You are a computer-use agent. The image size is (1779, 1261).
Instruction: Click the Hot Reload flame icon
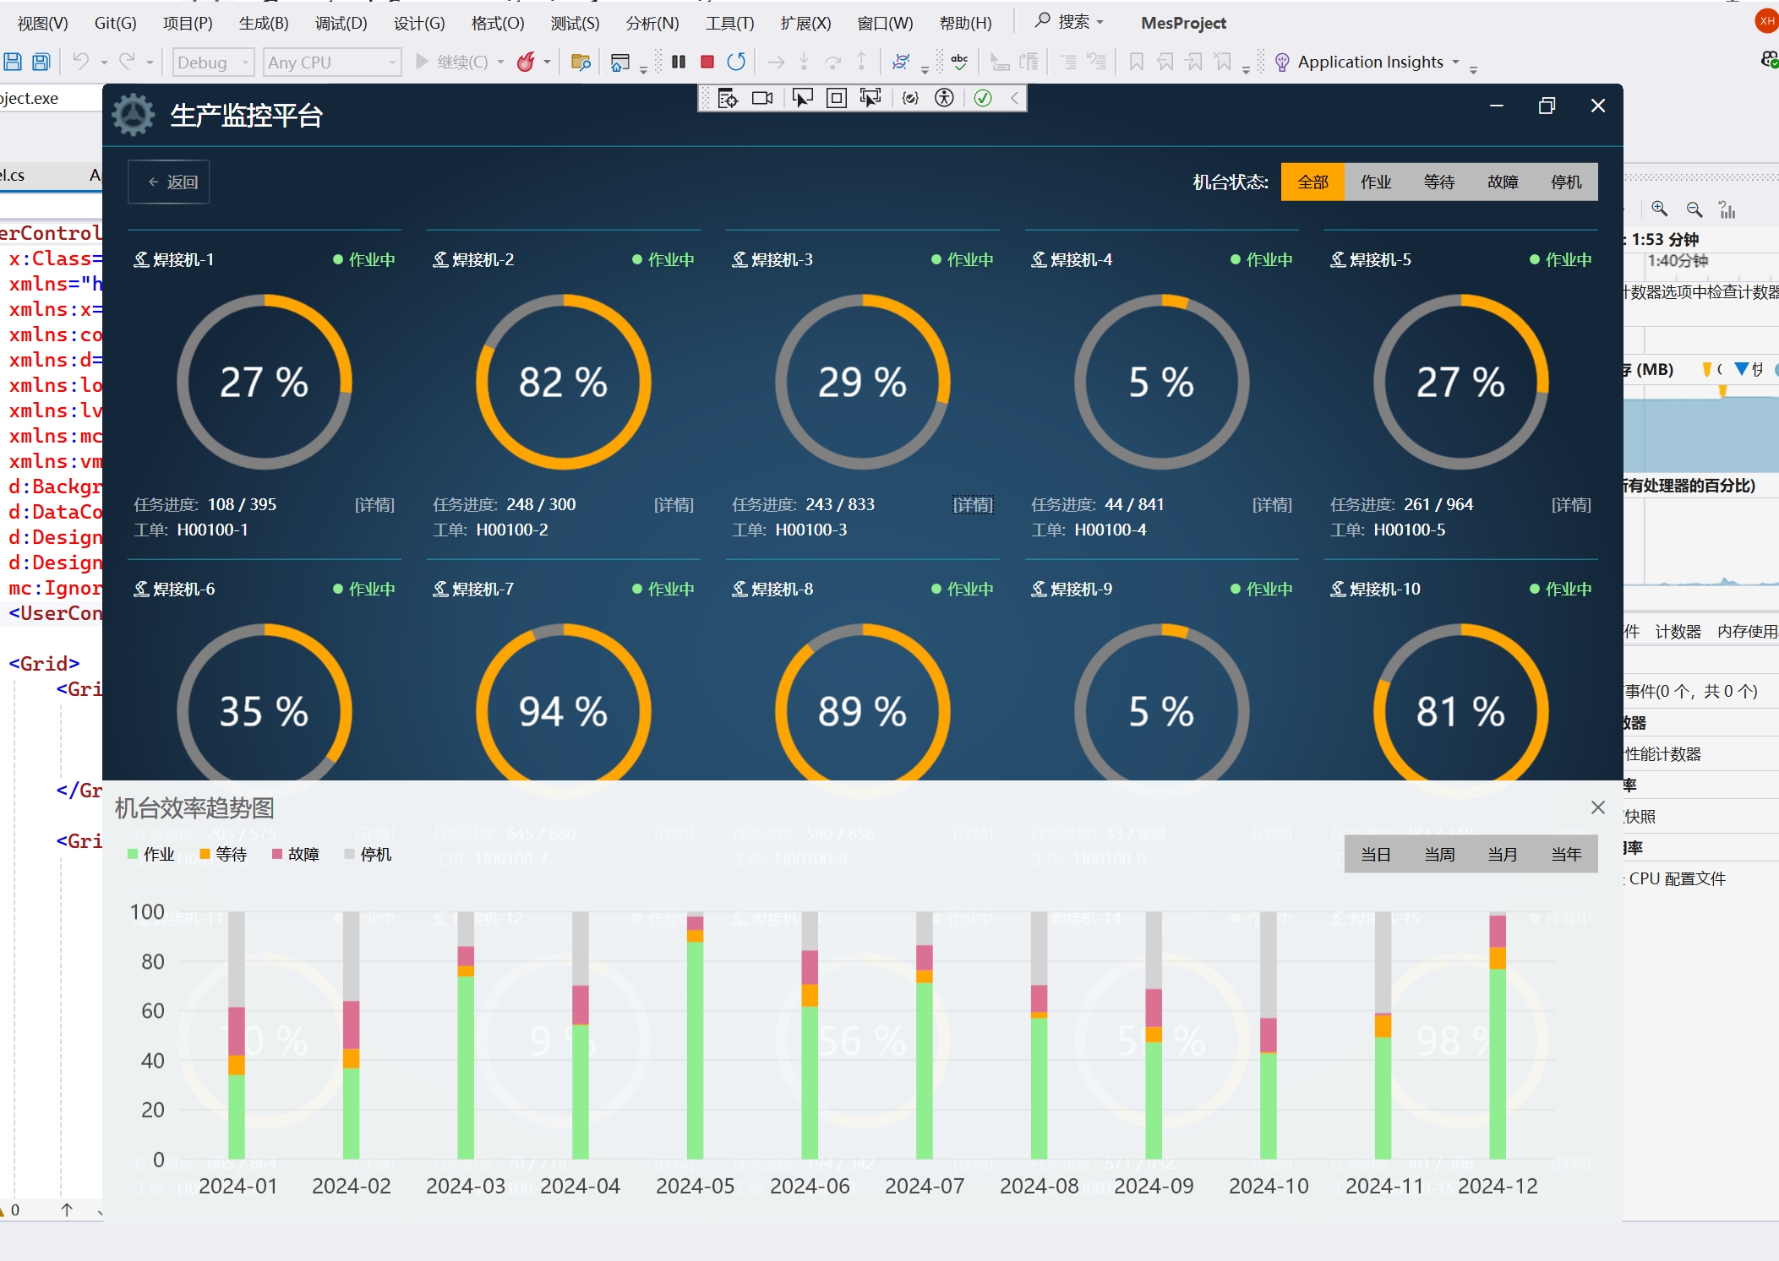click(526, 62)
